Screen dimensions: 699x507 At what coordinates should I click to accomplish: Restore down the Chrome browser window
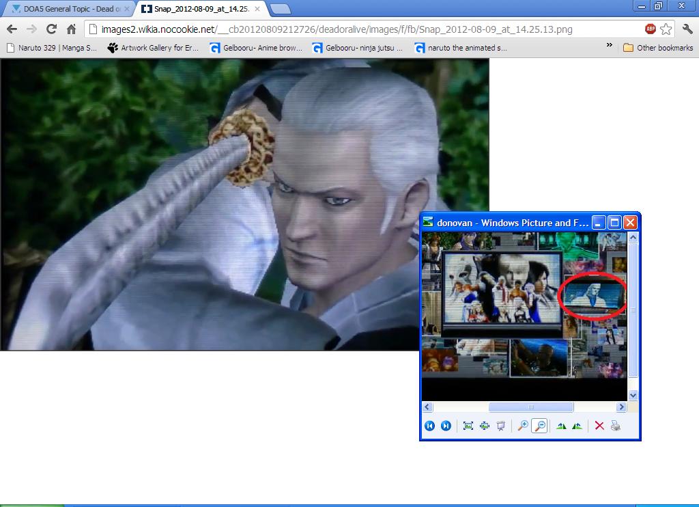coord(658,5)
